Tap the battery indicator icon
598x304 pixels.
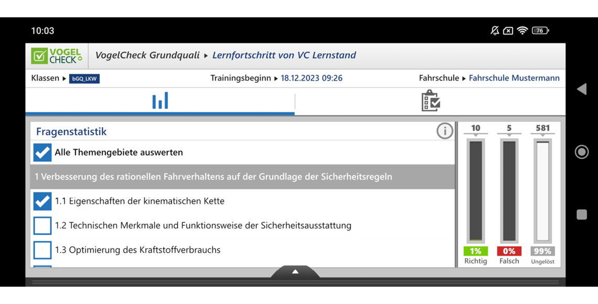540,30
